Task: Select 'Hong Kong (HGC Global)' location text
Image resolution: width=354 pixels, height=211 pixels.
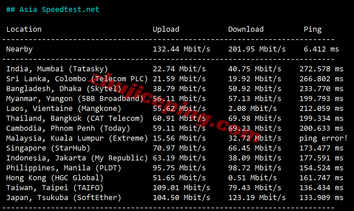Action: [x=55, y=178]
